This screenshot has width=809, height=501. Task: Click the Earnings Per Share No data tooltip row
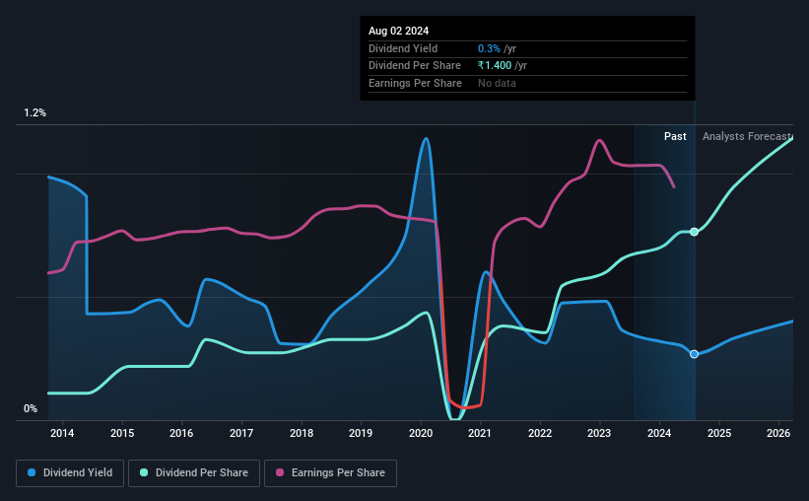[527, 83]
